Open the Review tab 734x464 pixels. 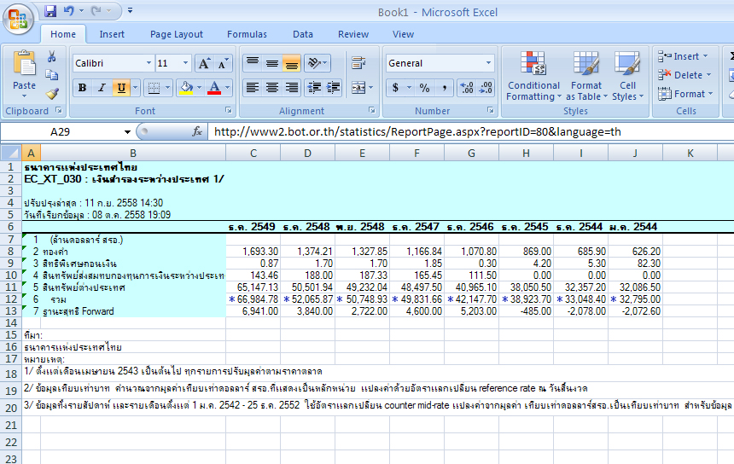pos(353,34)
